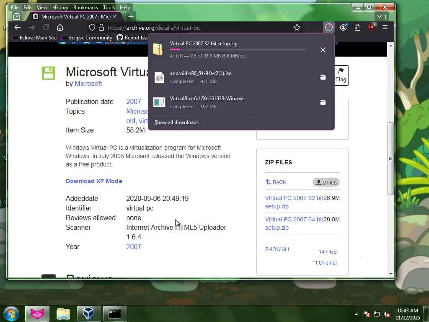Open Command Prompt from the taskbar

[x=115, y=313]
